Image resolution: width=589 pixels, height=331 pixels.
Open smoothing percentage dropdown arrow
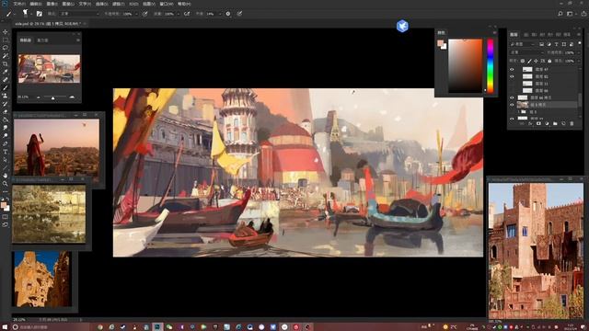pos(219,14)
